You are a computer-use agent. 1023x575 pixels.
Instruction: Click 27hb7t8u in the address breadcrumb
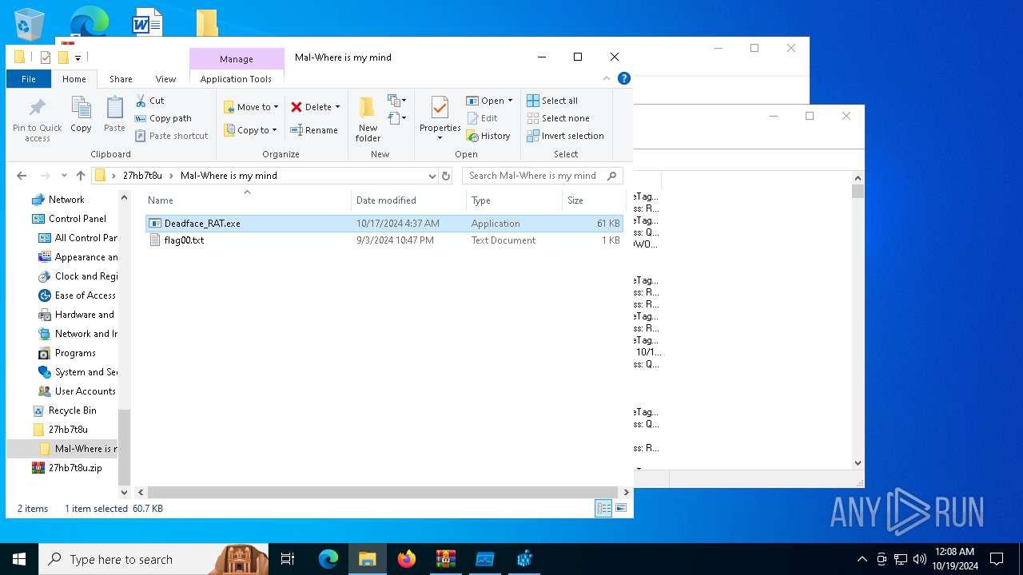(142, 176)
